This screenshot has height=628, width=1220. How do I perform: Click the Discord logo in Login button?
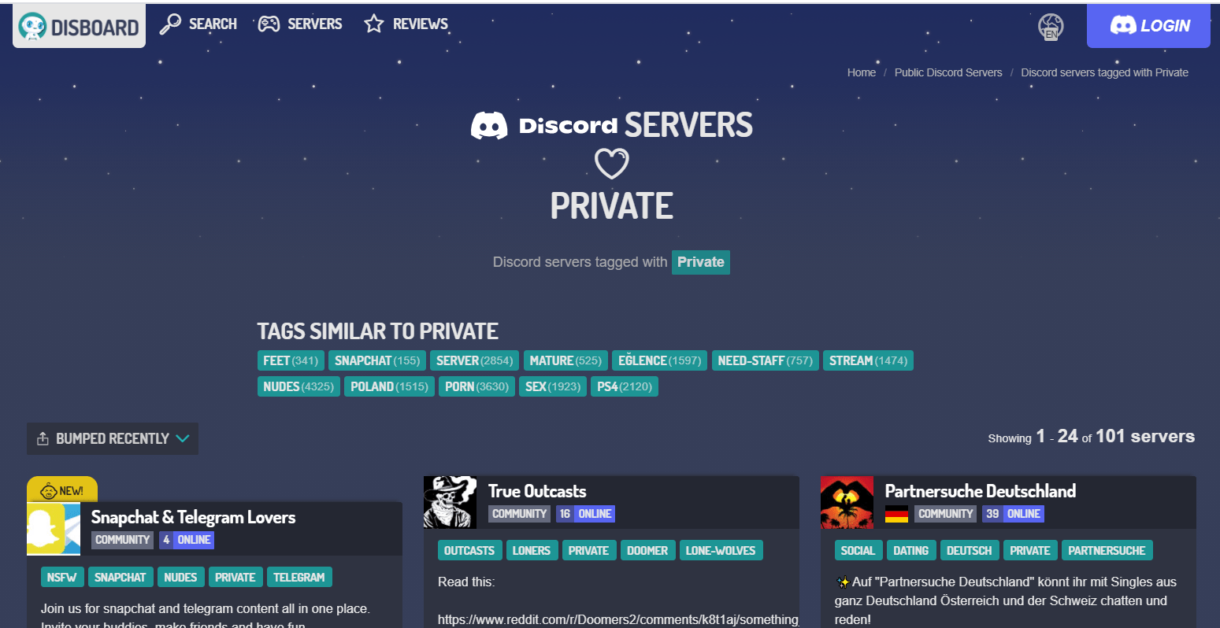(x=1123, y=26)
